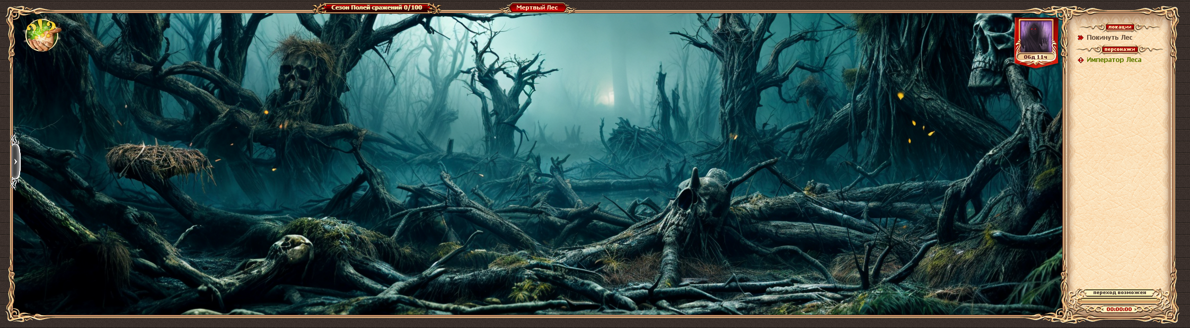Select the персонажи section header
The width and height of the screenshot is (1190, 328).
(x=1119, y=49)
